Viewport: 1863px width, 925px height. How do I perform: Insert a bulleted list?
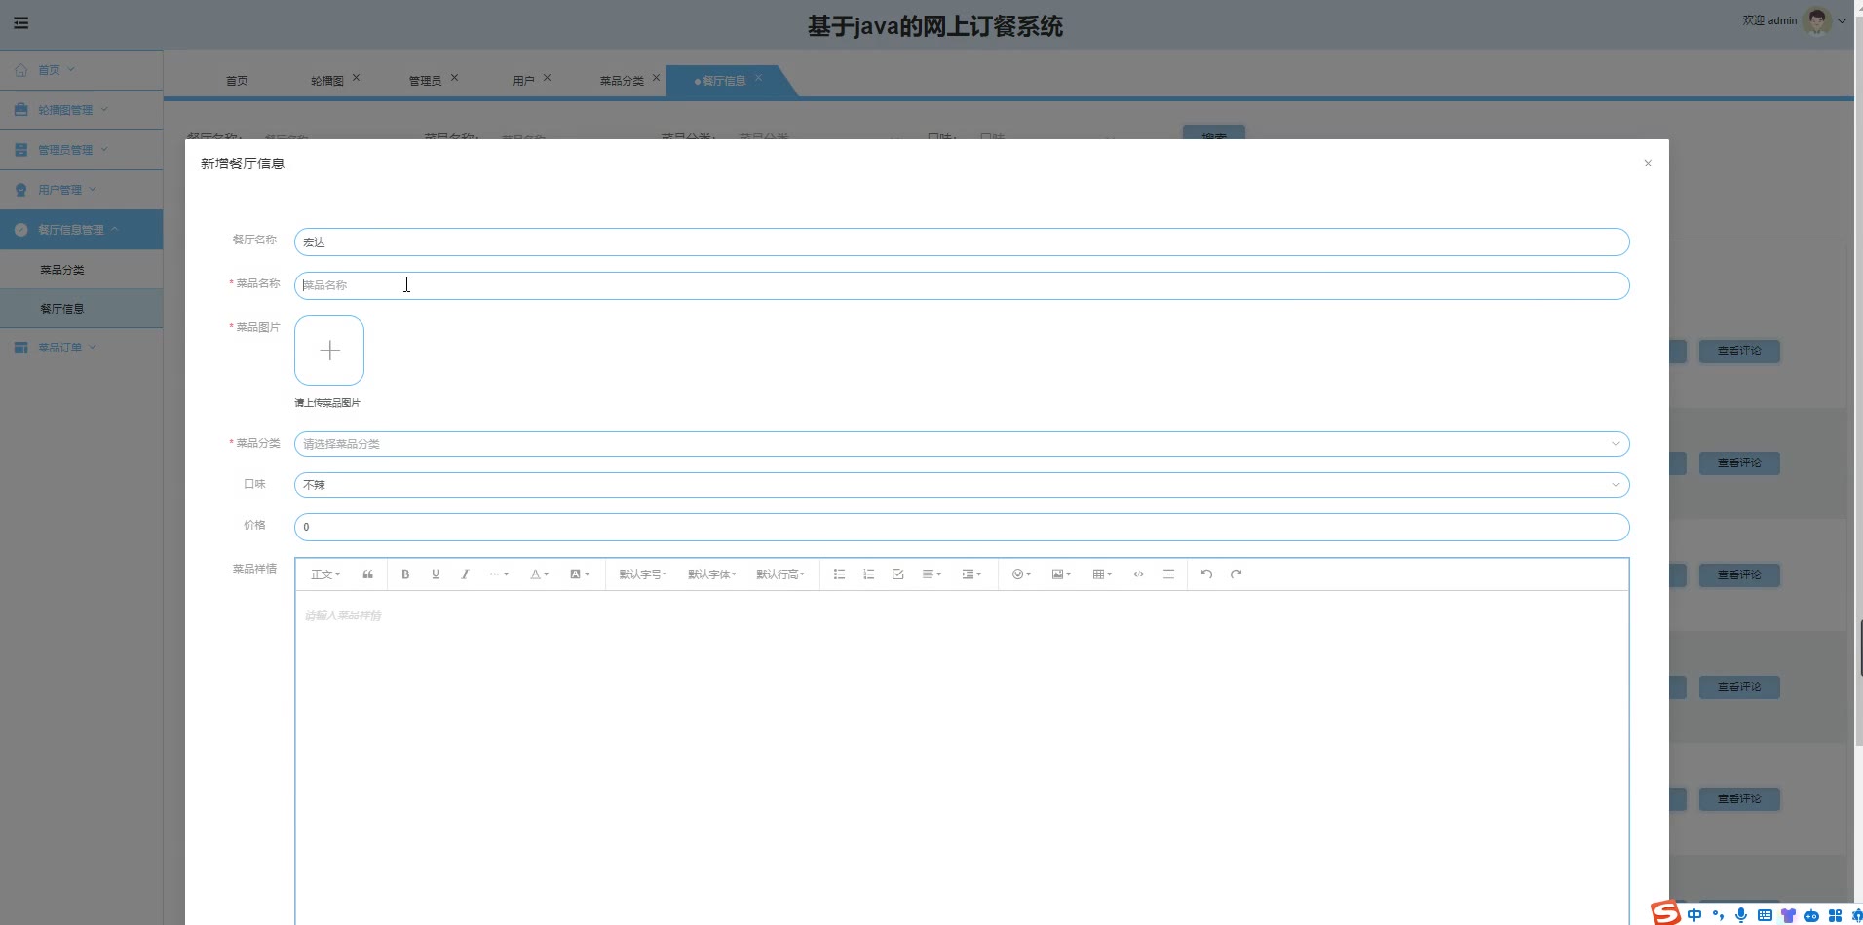(839, 574)
